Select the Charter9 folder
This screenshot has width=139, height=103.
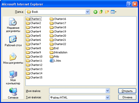pyautogui.click(x=33, y=52)
